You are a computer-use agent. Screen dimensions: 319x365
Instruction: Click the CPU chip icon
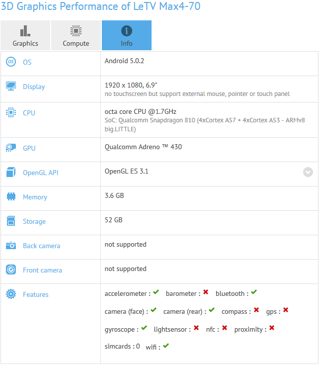(x=11, y=113)
